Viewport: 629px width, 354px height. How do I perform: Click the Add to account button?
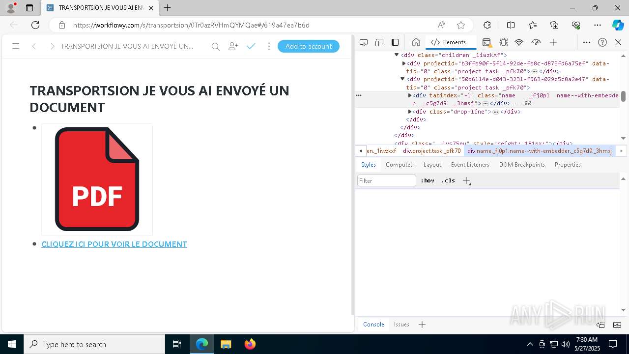(309, 46)
